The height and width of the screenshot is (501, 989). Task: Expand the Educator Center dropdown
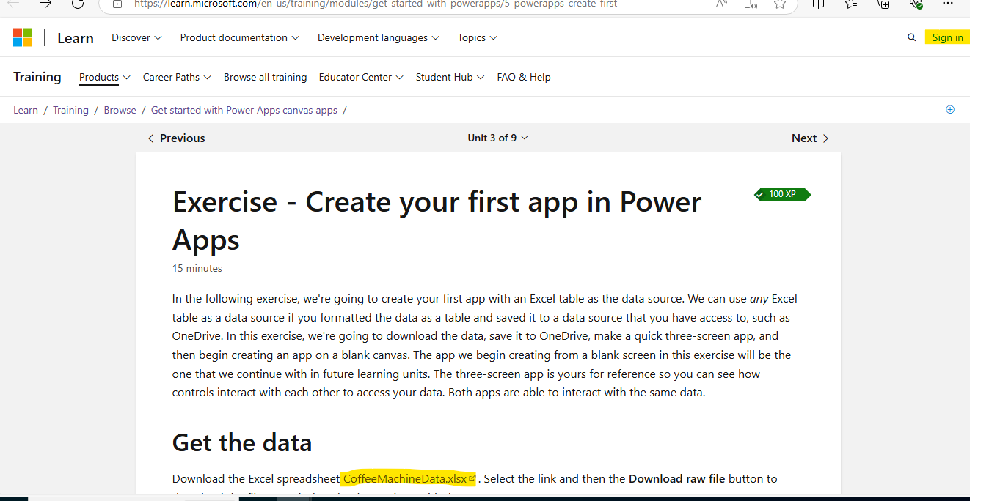361,77
